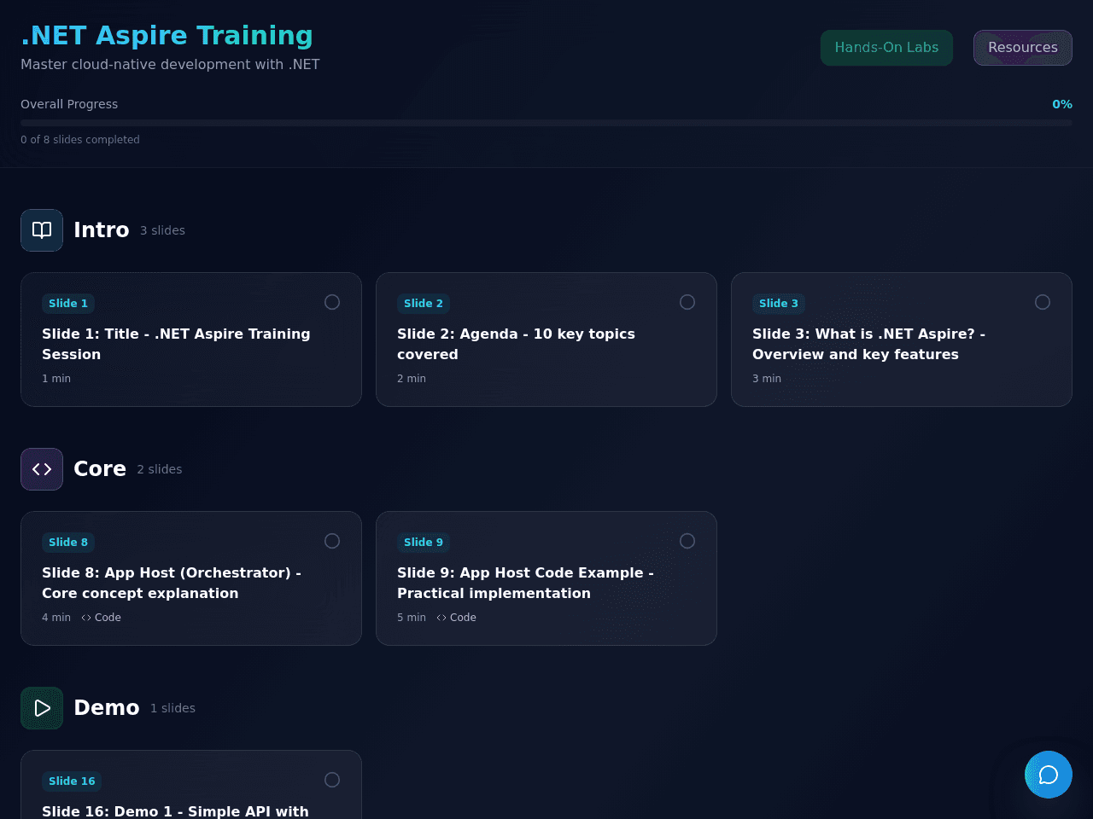Click the '2 slides' count label
Viewport: 1093px width, 819px height.
(160, 469)
